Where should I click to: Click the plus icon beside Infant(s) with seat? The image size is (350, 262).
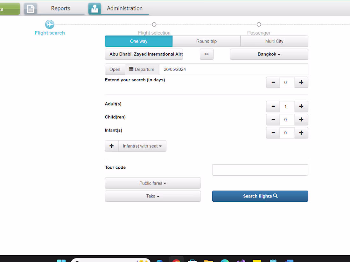111,146
